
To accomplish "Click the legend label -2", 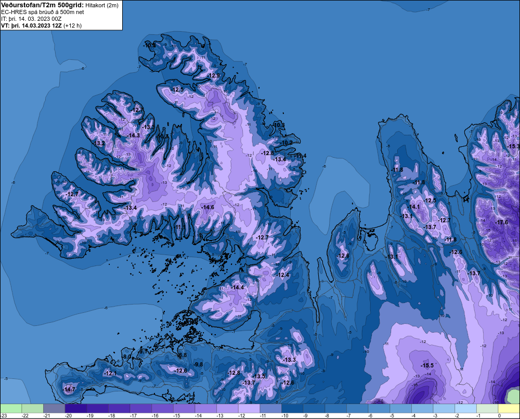I will (x=458, y=416).
